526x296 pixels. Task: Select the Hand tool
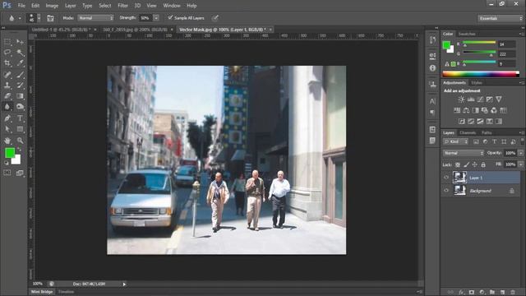(x=7, y=141)
